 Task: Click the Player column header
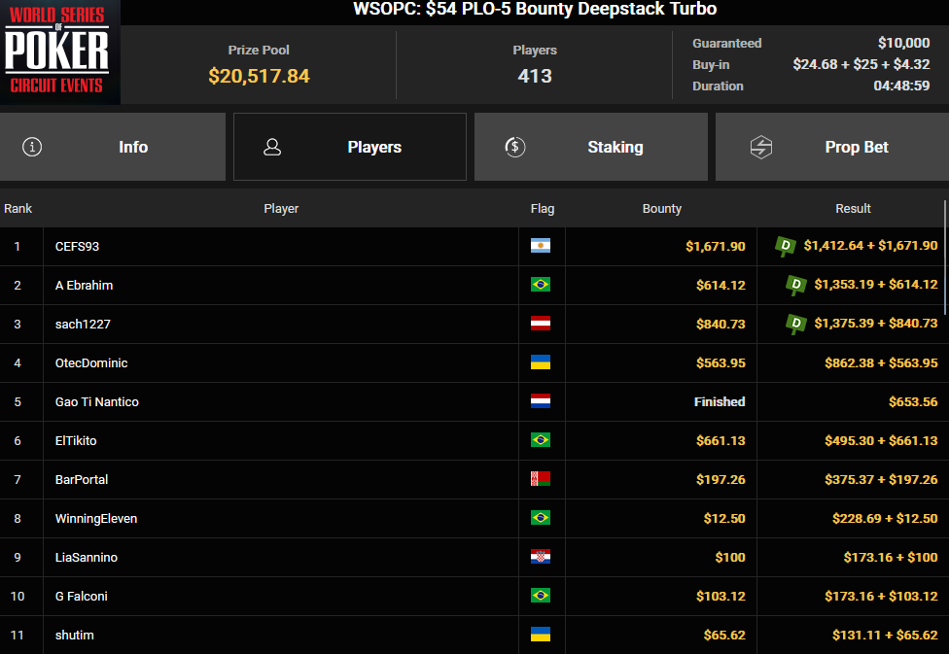(x=281, y=208)
